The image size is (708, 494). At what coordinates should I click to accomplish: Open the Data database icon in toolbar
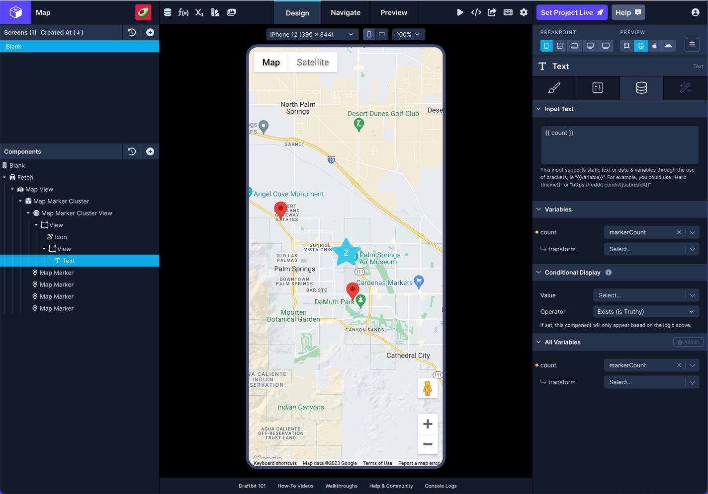tap(168, 12)
